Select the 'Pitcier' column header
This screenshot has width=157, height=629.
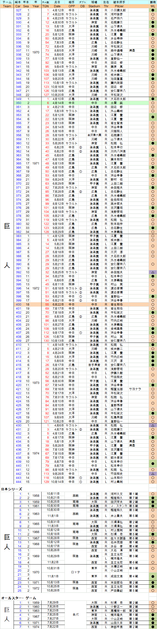[x=119, y=6]
